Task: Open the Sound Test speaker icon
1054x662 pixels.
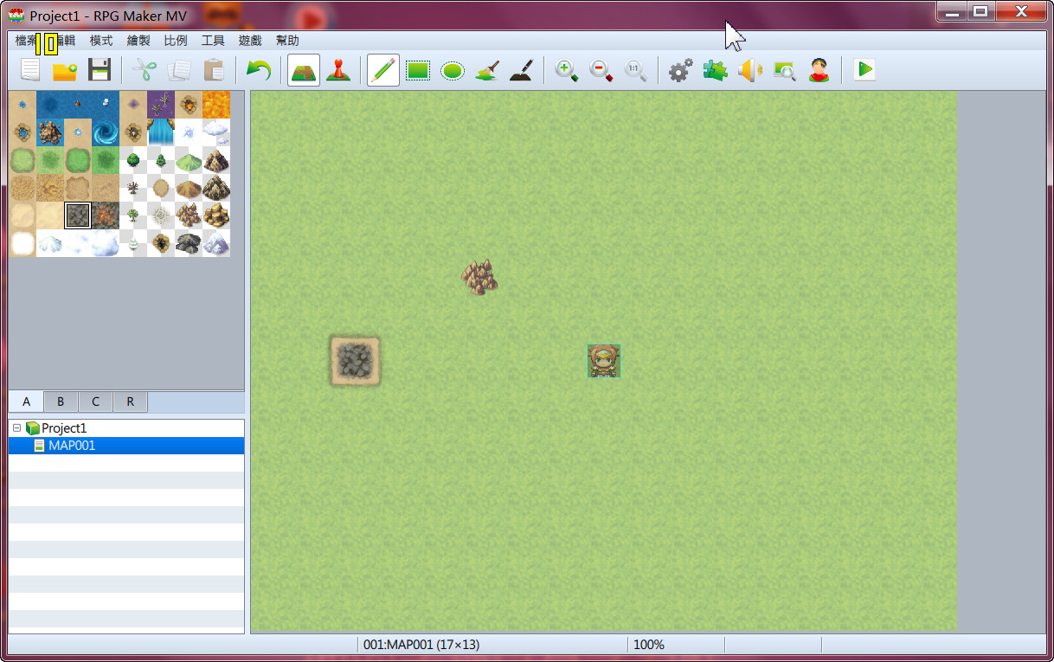Action: (750, 70)
